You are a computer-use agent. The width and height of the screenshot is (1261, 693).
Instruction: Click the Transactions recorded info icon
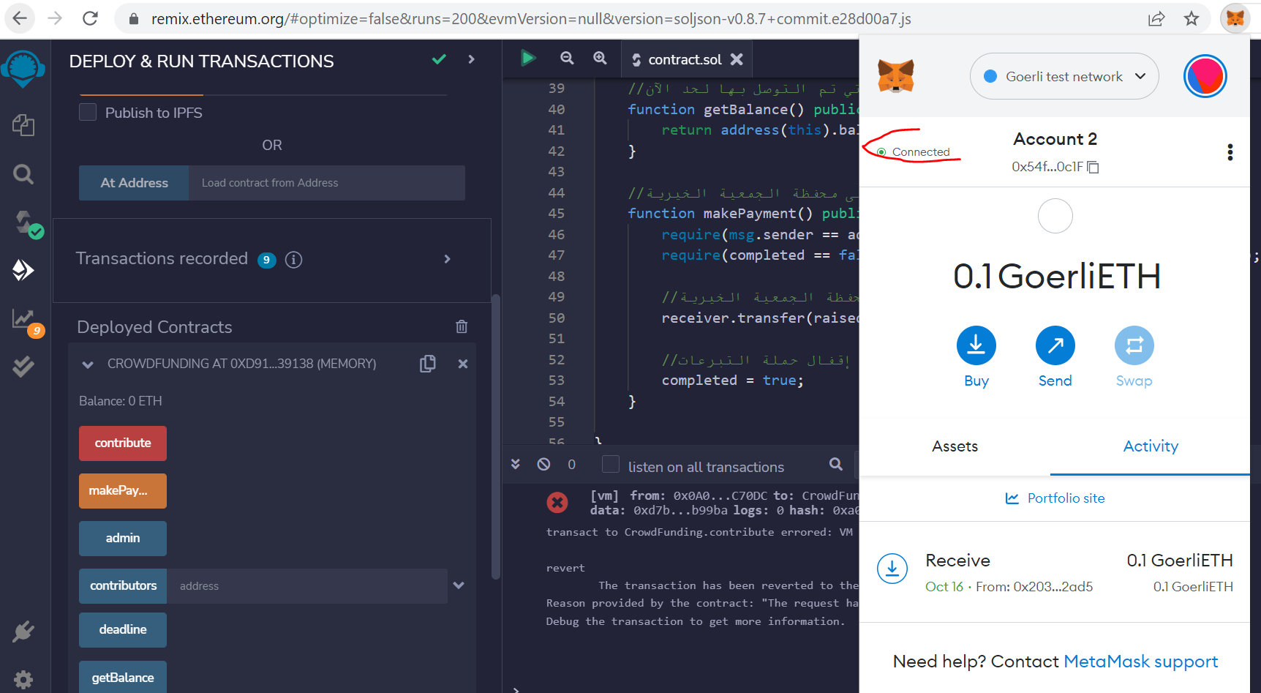(x=293, y=260)
